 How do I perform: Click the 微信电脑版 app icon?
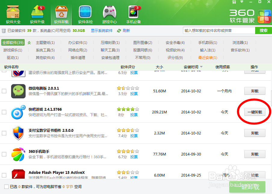coord(18,91)
